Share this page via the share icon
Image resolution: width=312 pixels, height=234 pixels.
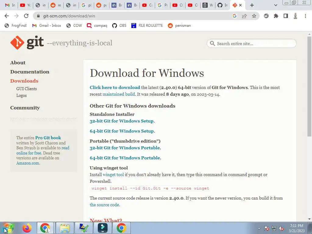click(x=244, y=16)
